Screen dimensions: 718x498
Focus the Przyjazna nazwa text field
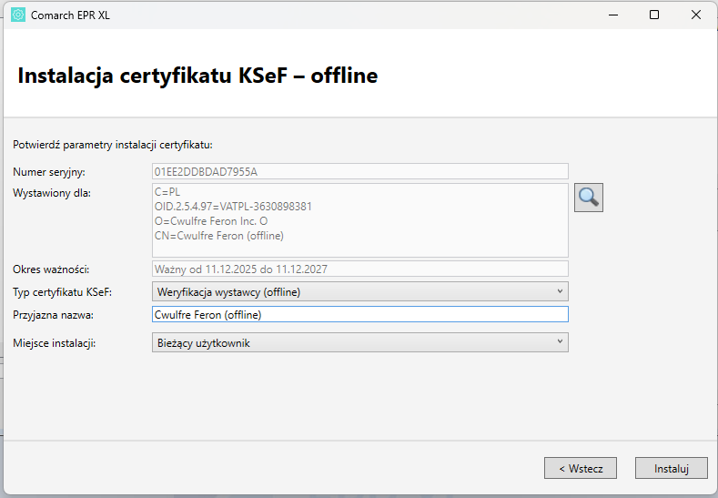click(359, 314)
